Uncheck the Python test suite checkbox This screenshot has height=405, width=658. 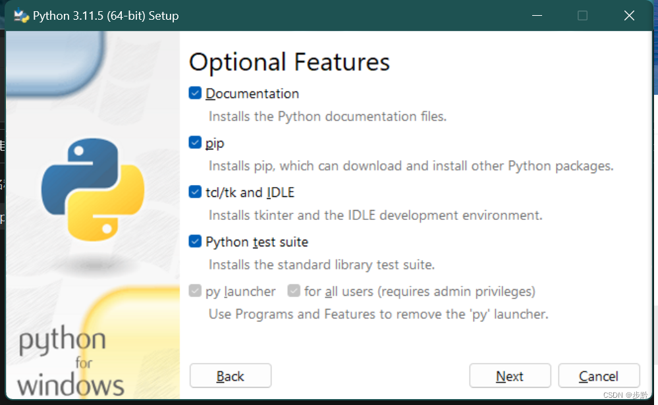click(195, 242)
